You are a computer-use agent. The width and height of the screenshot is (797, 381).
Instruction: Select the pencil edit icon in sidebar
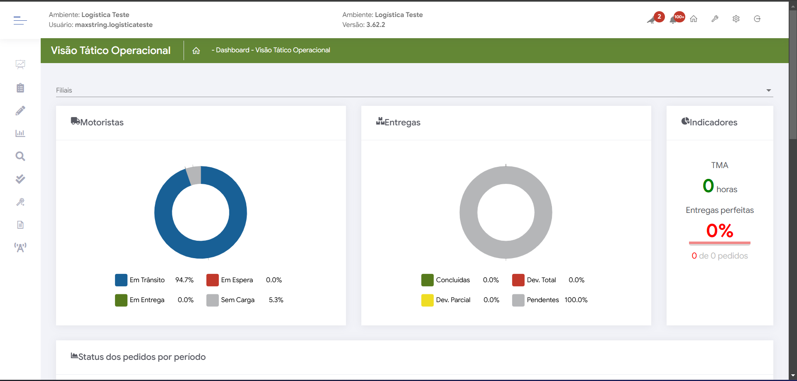pos(20,111)
